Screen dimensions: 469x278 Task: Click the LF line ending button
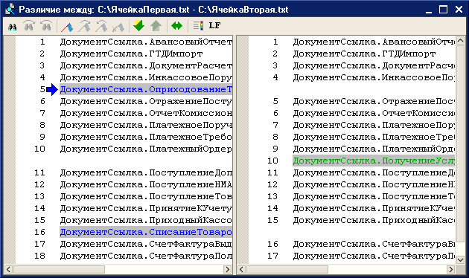point(214,26)
